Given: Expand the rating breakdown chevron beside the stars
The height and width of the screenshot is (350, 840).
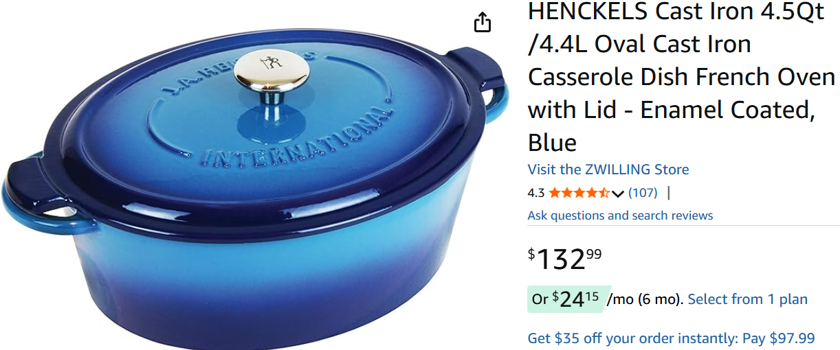Looking at the screenshot, I should [x=617, y=194].
